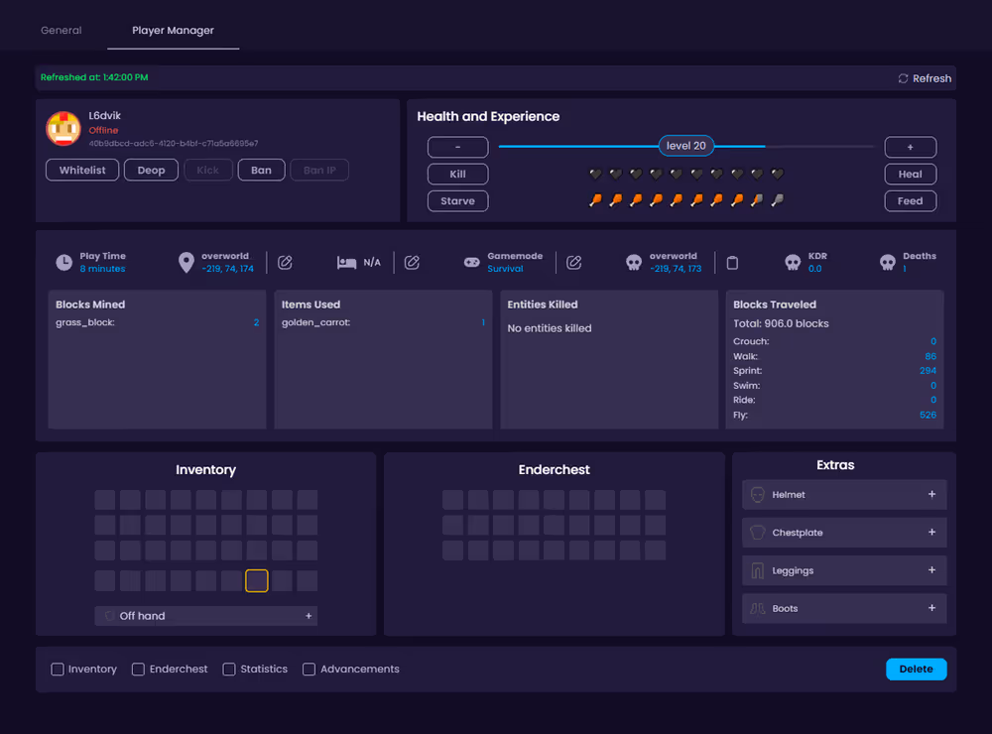Feed the player
Viewport: 992px width, 734px height.
(x=911, y=201)
